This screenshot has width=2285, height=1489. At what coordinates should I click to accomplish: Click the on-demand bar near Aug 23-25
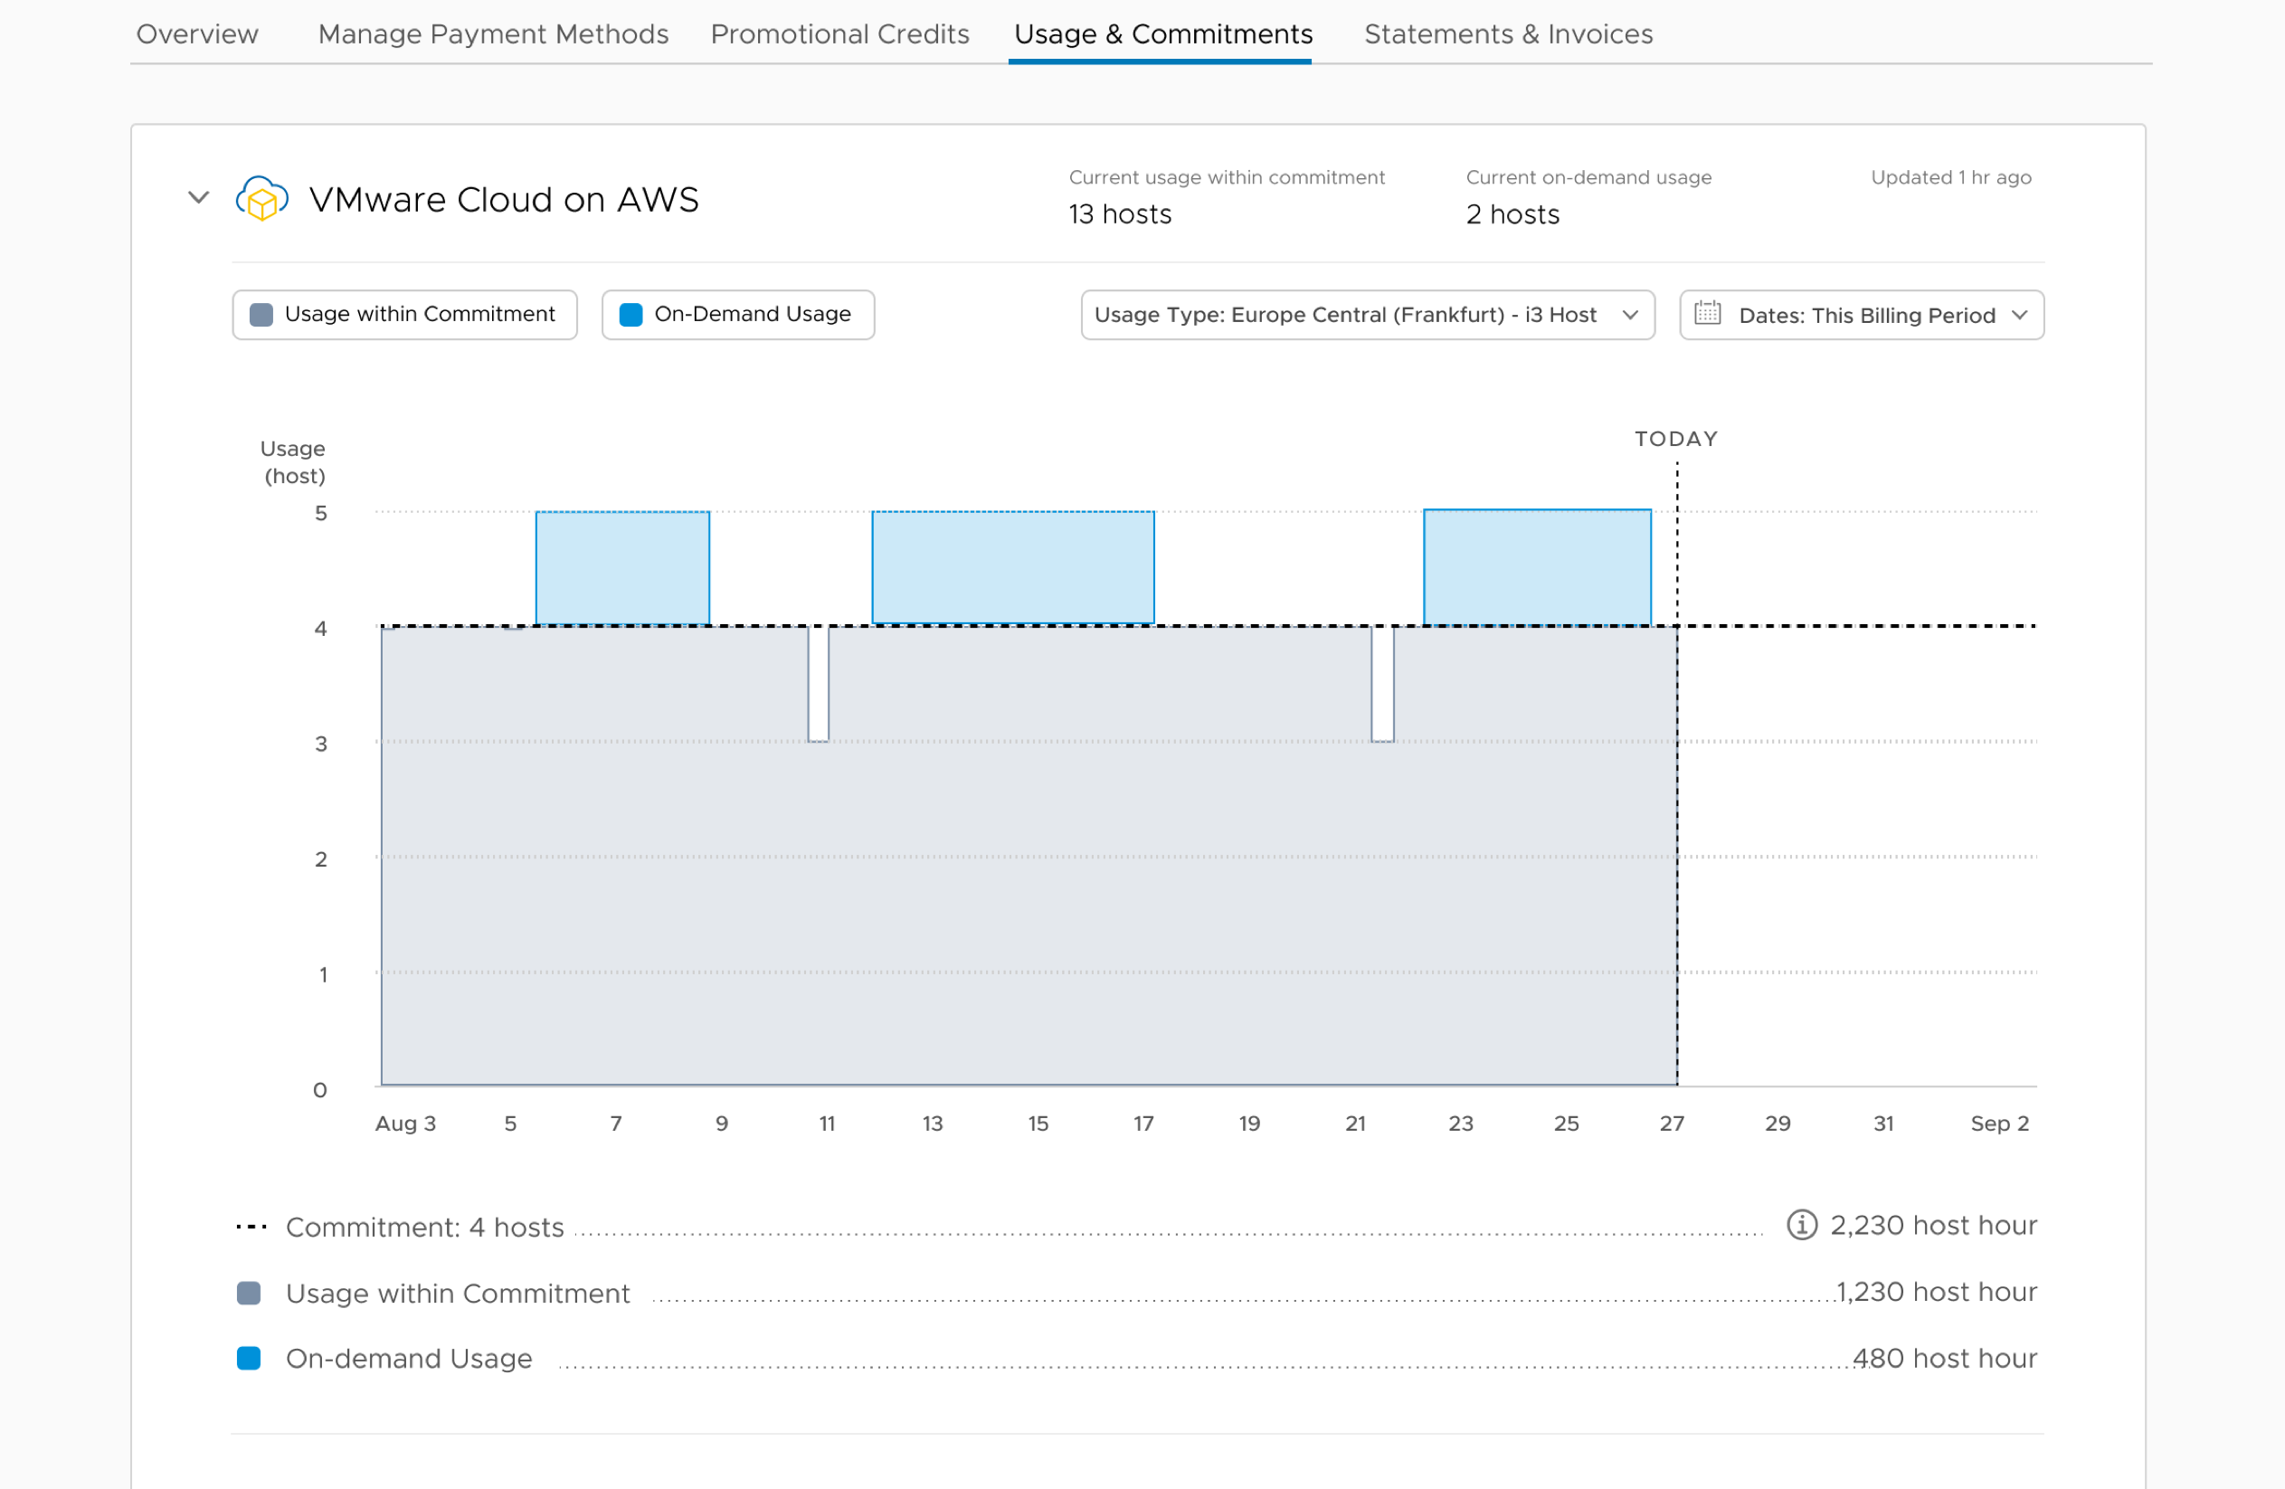point(1537,567)
